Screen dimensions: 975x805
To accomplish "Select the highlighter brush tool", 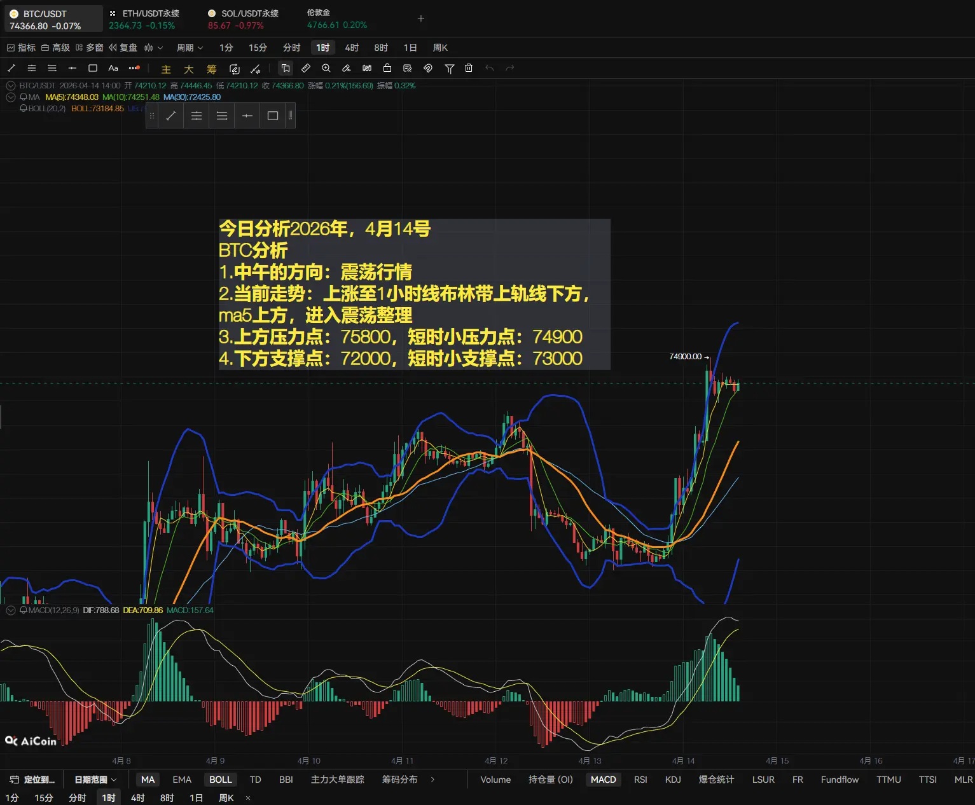I will [347, 68].
